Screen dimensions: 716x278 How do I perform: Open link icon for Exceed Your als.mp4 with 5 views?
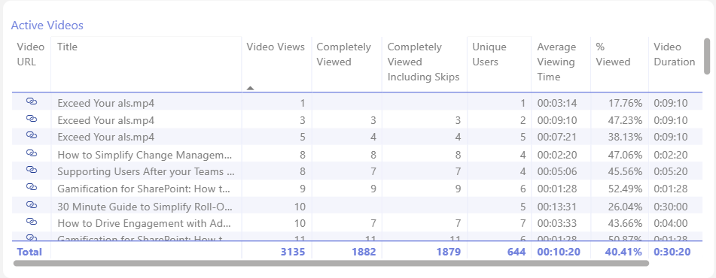pos(31,135)
